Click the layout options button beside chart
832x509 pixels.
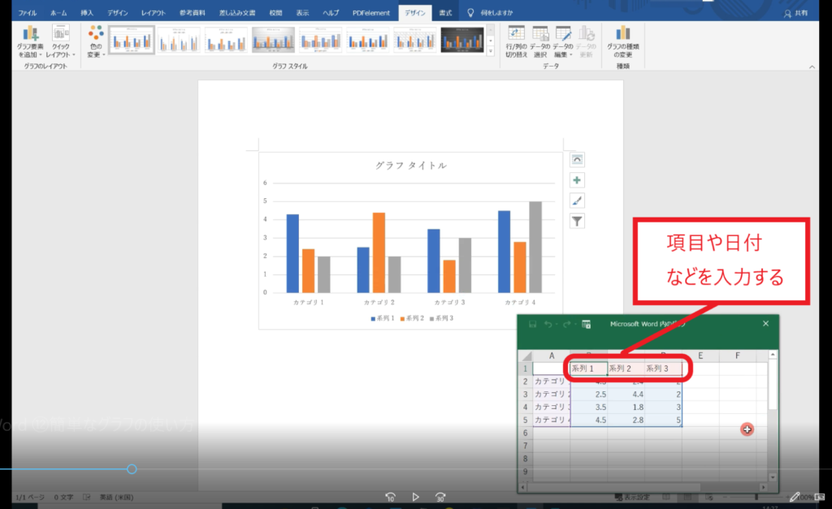tap(577, 160)
